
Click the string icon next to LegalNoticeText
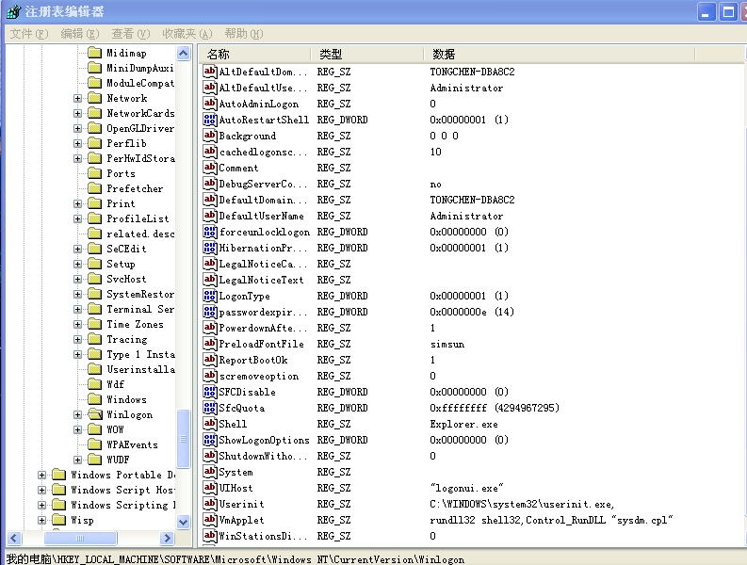210,280
